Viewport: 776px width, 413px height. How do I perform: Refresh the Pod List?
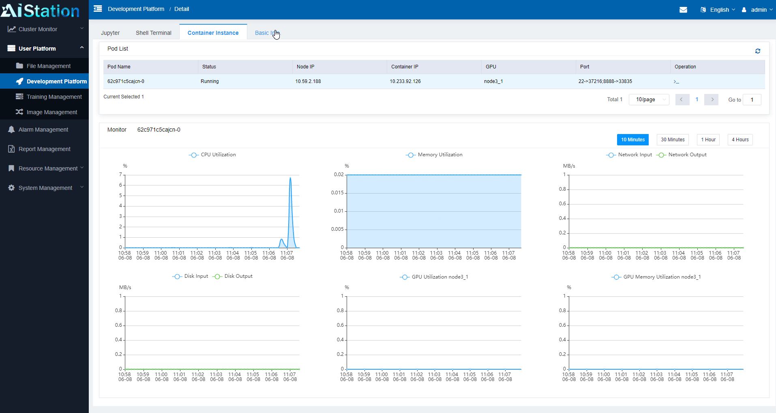click(757, 51)
